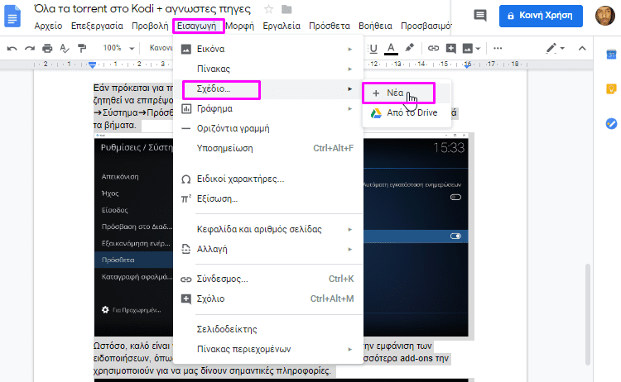The height and width of the screenshot is (382, 621).
Task: Click the document title text
Action: coord(142,9)
